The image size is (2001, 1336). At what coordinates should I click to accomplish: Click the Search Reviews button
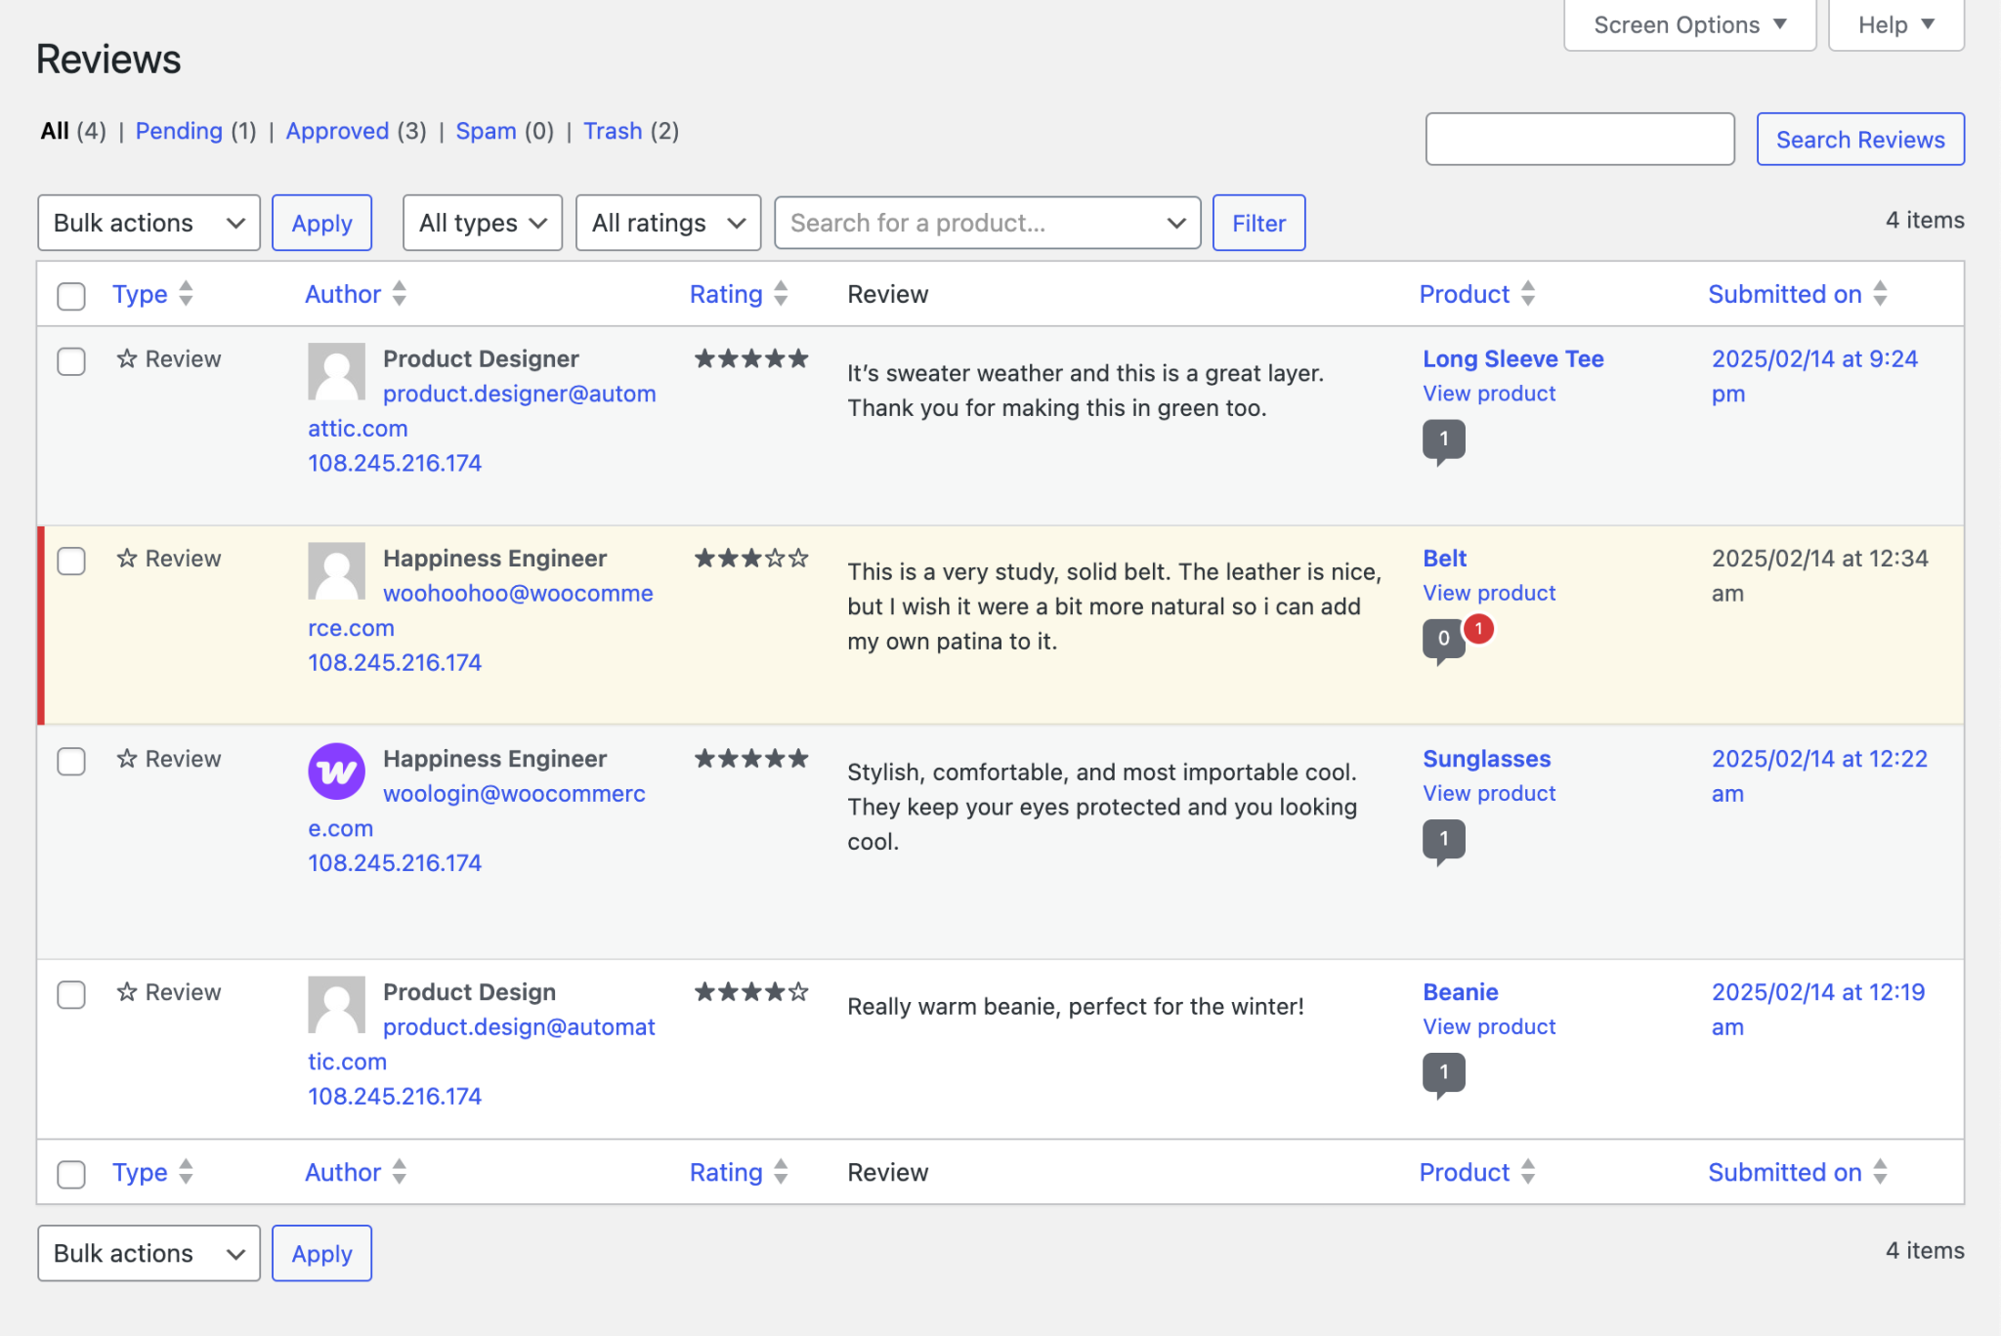[x=1858, y=139]
